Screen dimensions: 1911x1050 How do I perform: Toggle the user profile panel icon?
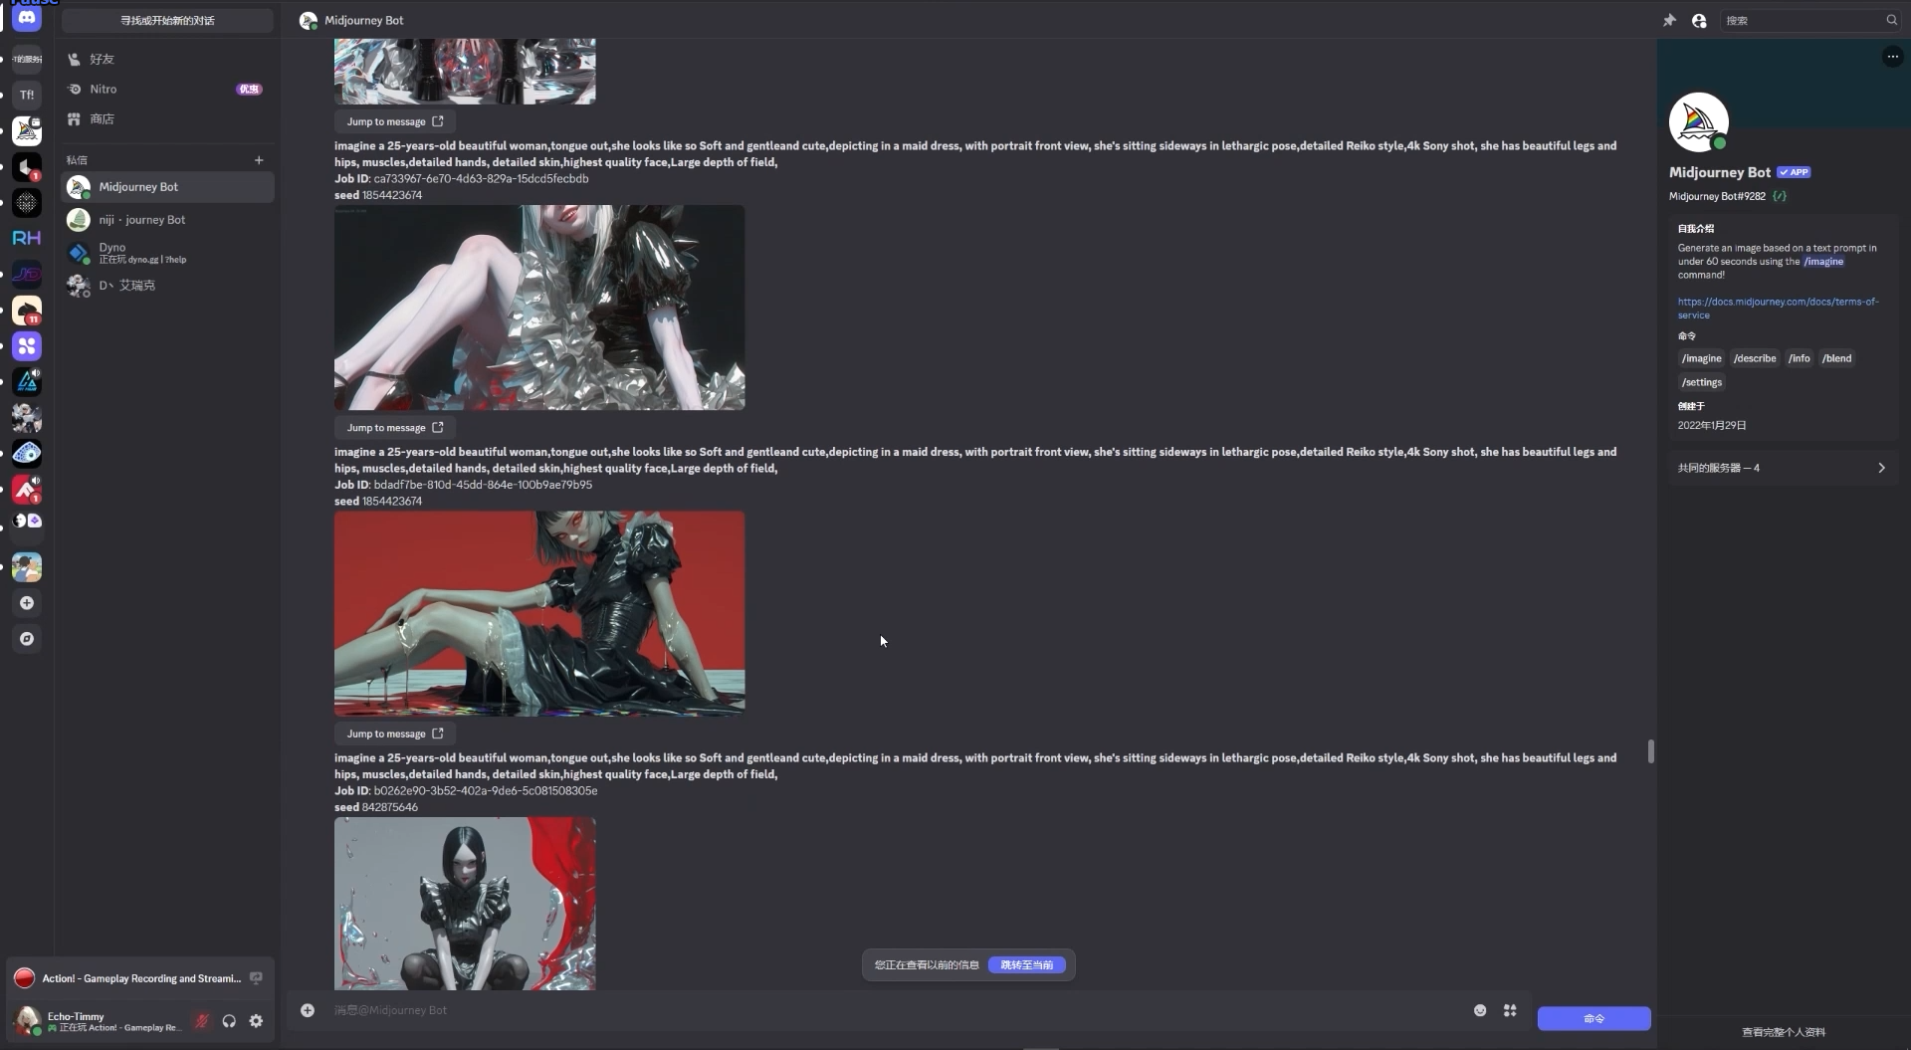pyautogui.click(x=1699, y=20)
